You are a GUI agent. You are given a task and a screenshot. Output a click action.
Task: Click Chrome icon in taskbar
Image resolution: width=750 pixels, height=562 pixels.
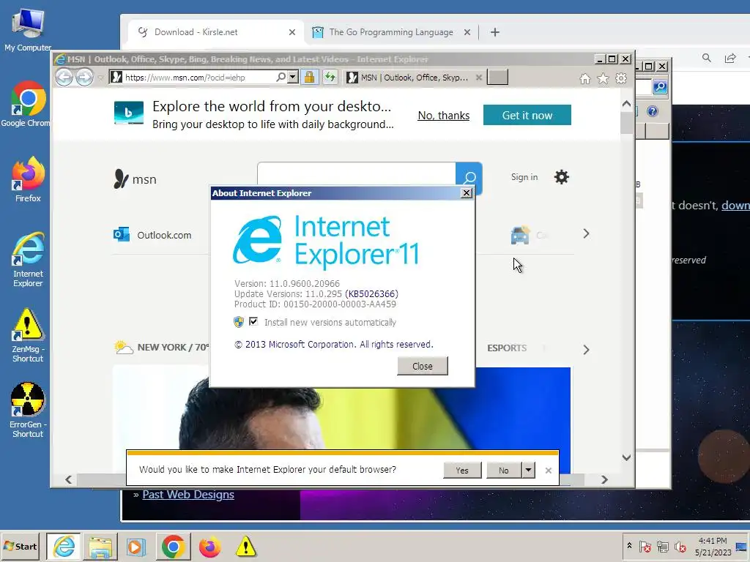(x=173, y=546)
